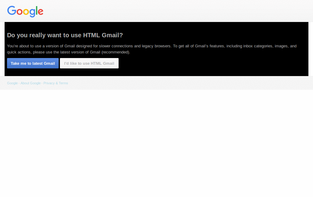Open the About Google footer link
The image size is (313, 197).
click(x=31, y=83)
